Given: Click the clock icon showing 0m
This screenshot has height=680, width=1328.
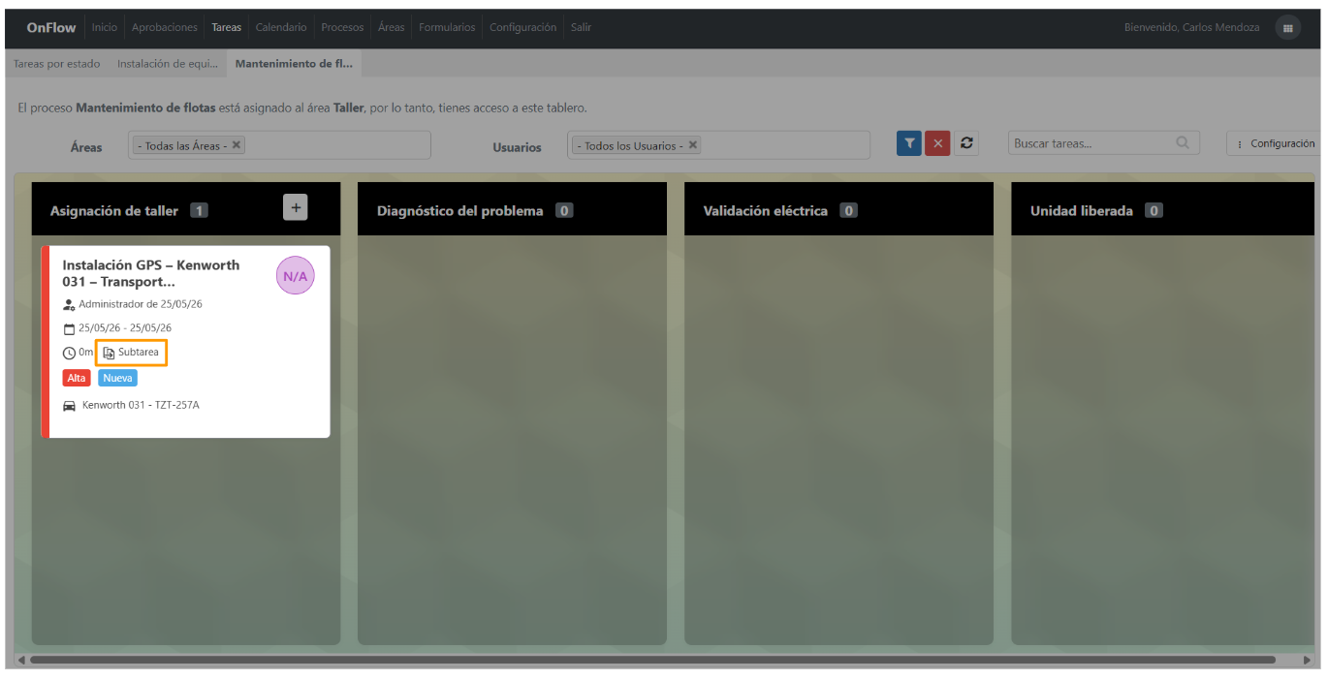Looking at the screenshot, I should pyautogui.click(x=69, y=353).
